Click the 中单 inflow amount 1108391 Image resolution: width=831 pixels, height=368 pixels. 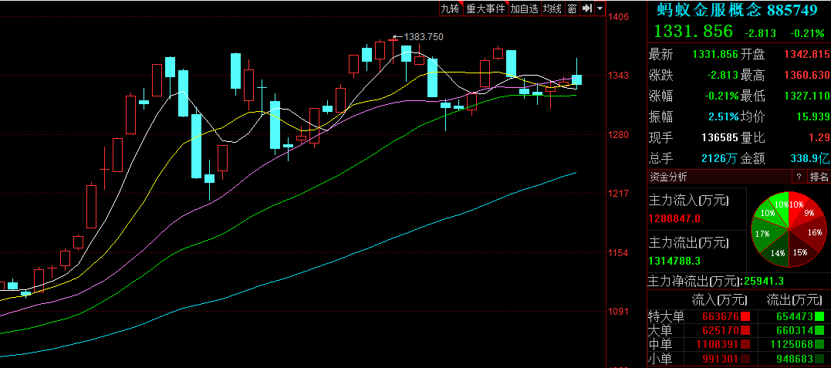point(718,344)
